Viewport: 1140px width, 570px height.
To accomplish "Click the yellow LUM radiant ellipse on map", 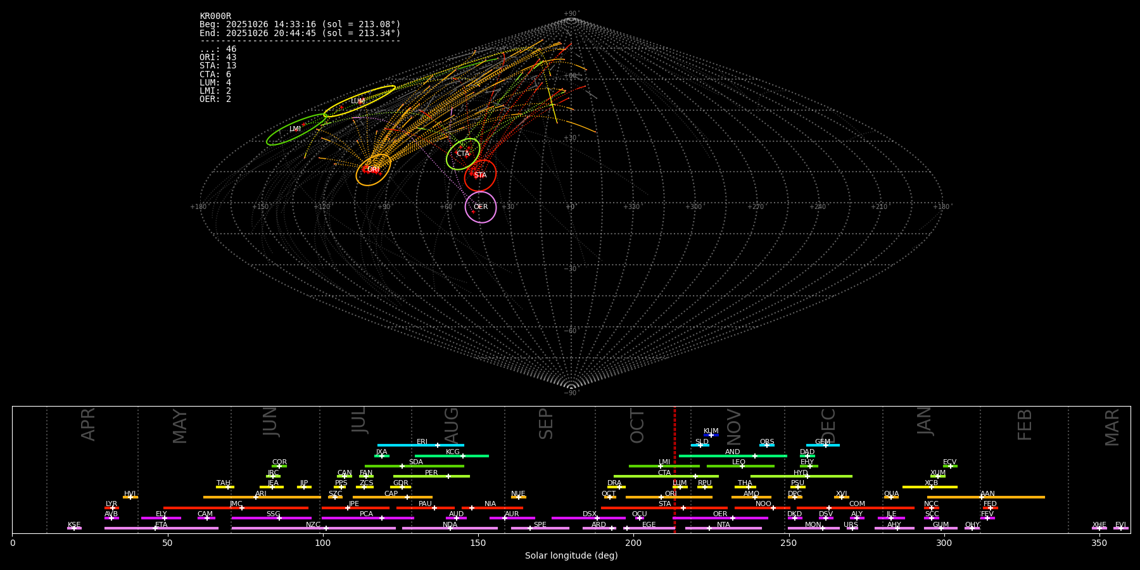I will tap(358, 101).
